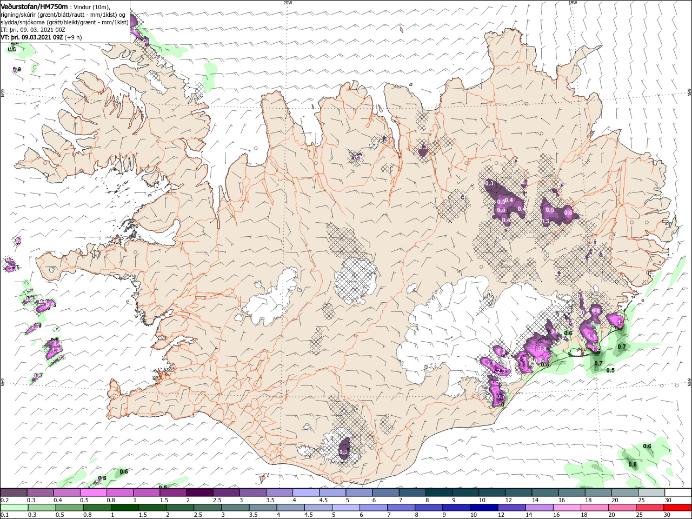Image resolution: width=692 pixels, height=519 pixels.
Task: Click the 'rigning/skúrir' rain legend description line
Action: click(x=64, y=15)
